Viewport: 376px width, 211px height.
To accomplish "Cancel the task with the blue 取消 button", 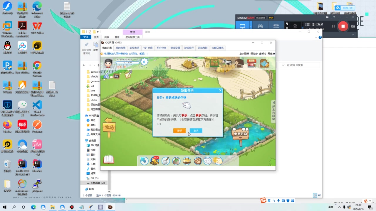I will (196, 131).
